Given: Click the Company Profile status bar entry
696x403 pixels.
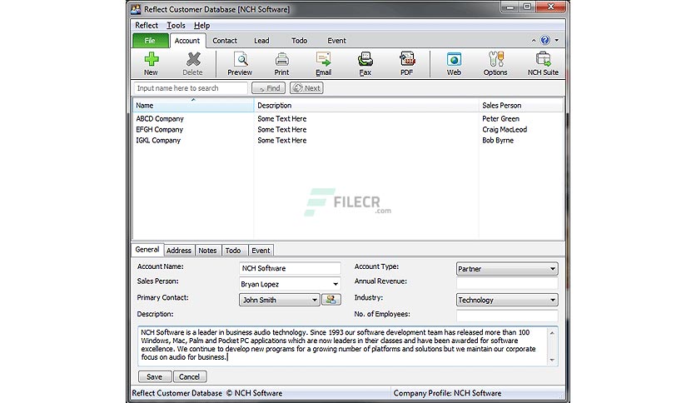Looking at the screenshot, I should tap(447, 393).
